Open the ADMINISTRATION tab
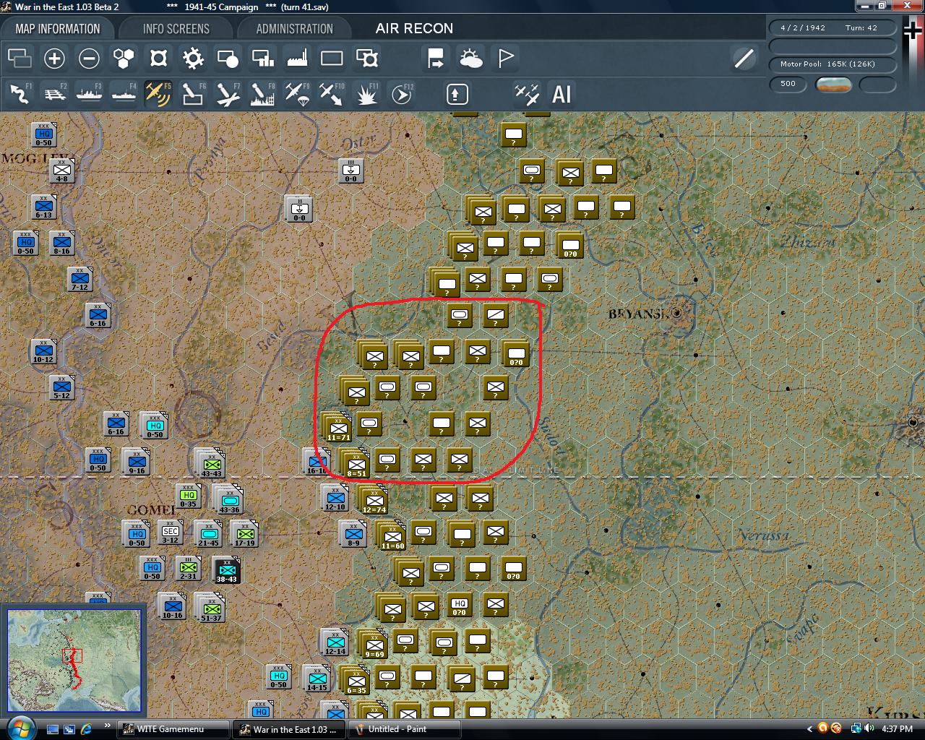The height and width of the screenshot is (740, 925). [294, 29]
